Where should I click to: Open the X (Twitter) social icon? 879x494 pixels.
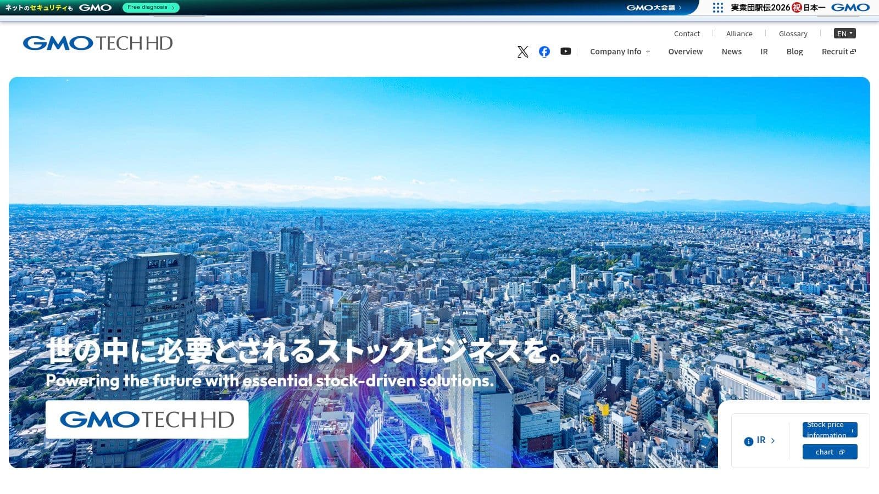point(523,52)
